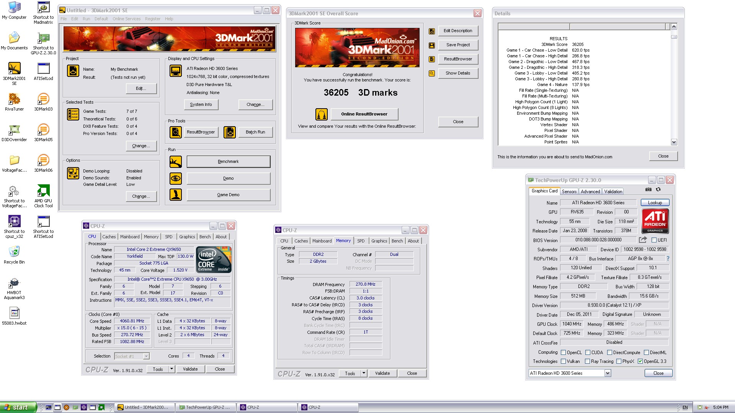Click Details list scrollbar down arrow

click(674, 142)
